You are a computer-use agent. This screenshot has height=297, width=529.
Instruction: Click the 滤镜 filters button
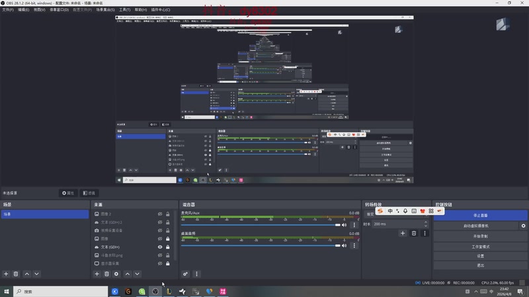pos(89,193)
